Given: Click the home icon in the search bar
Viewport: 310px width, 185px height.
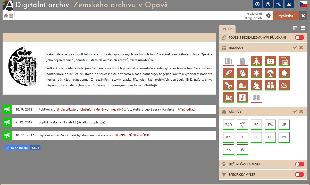Looking at the screenshot, I should coord(6,16).
